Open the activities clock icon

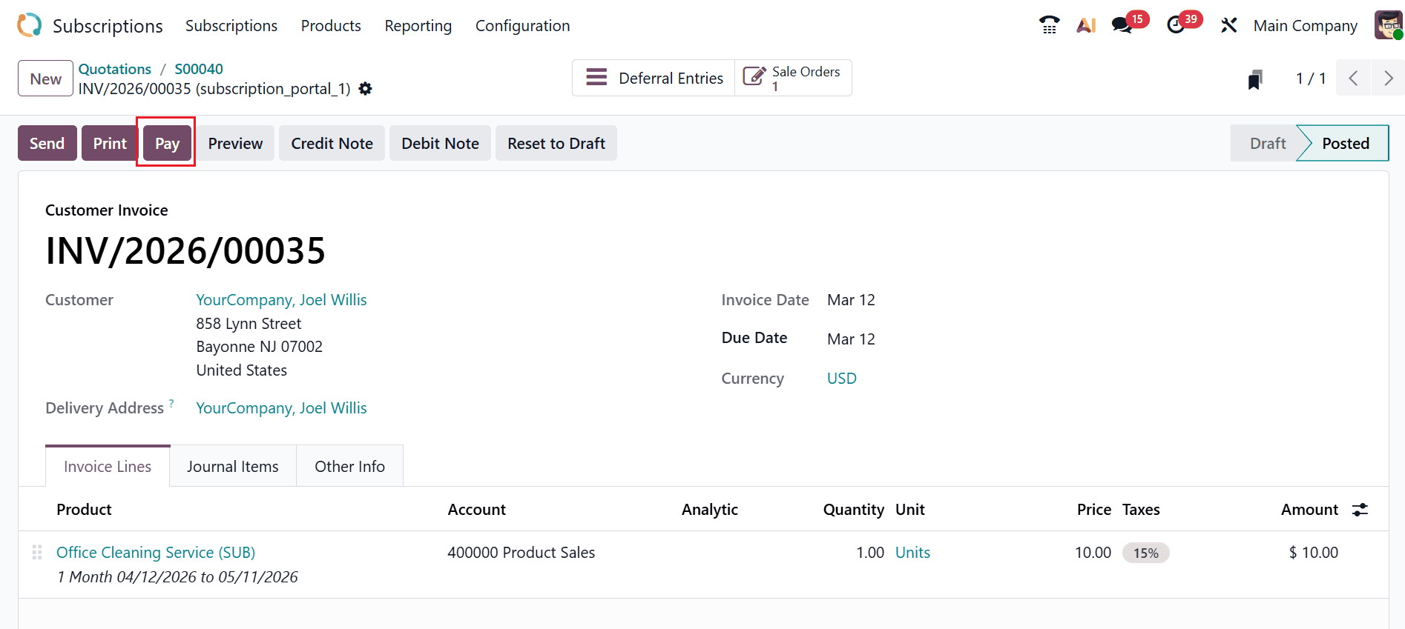coord(1176,25)
